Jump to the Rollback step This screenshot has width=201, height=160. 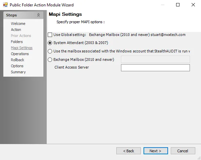[17, 60]
